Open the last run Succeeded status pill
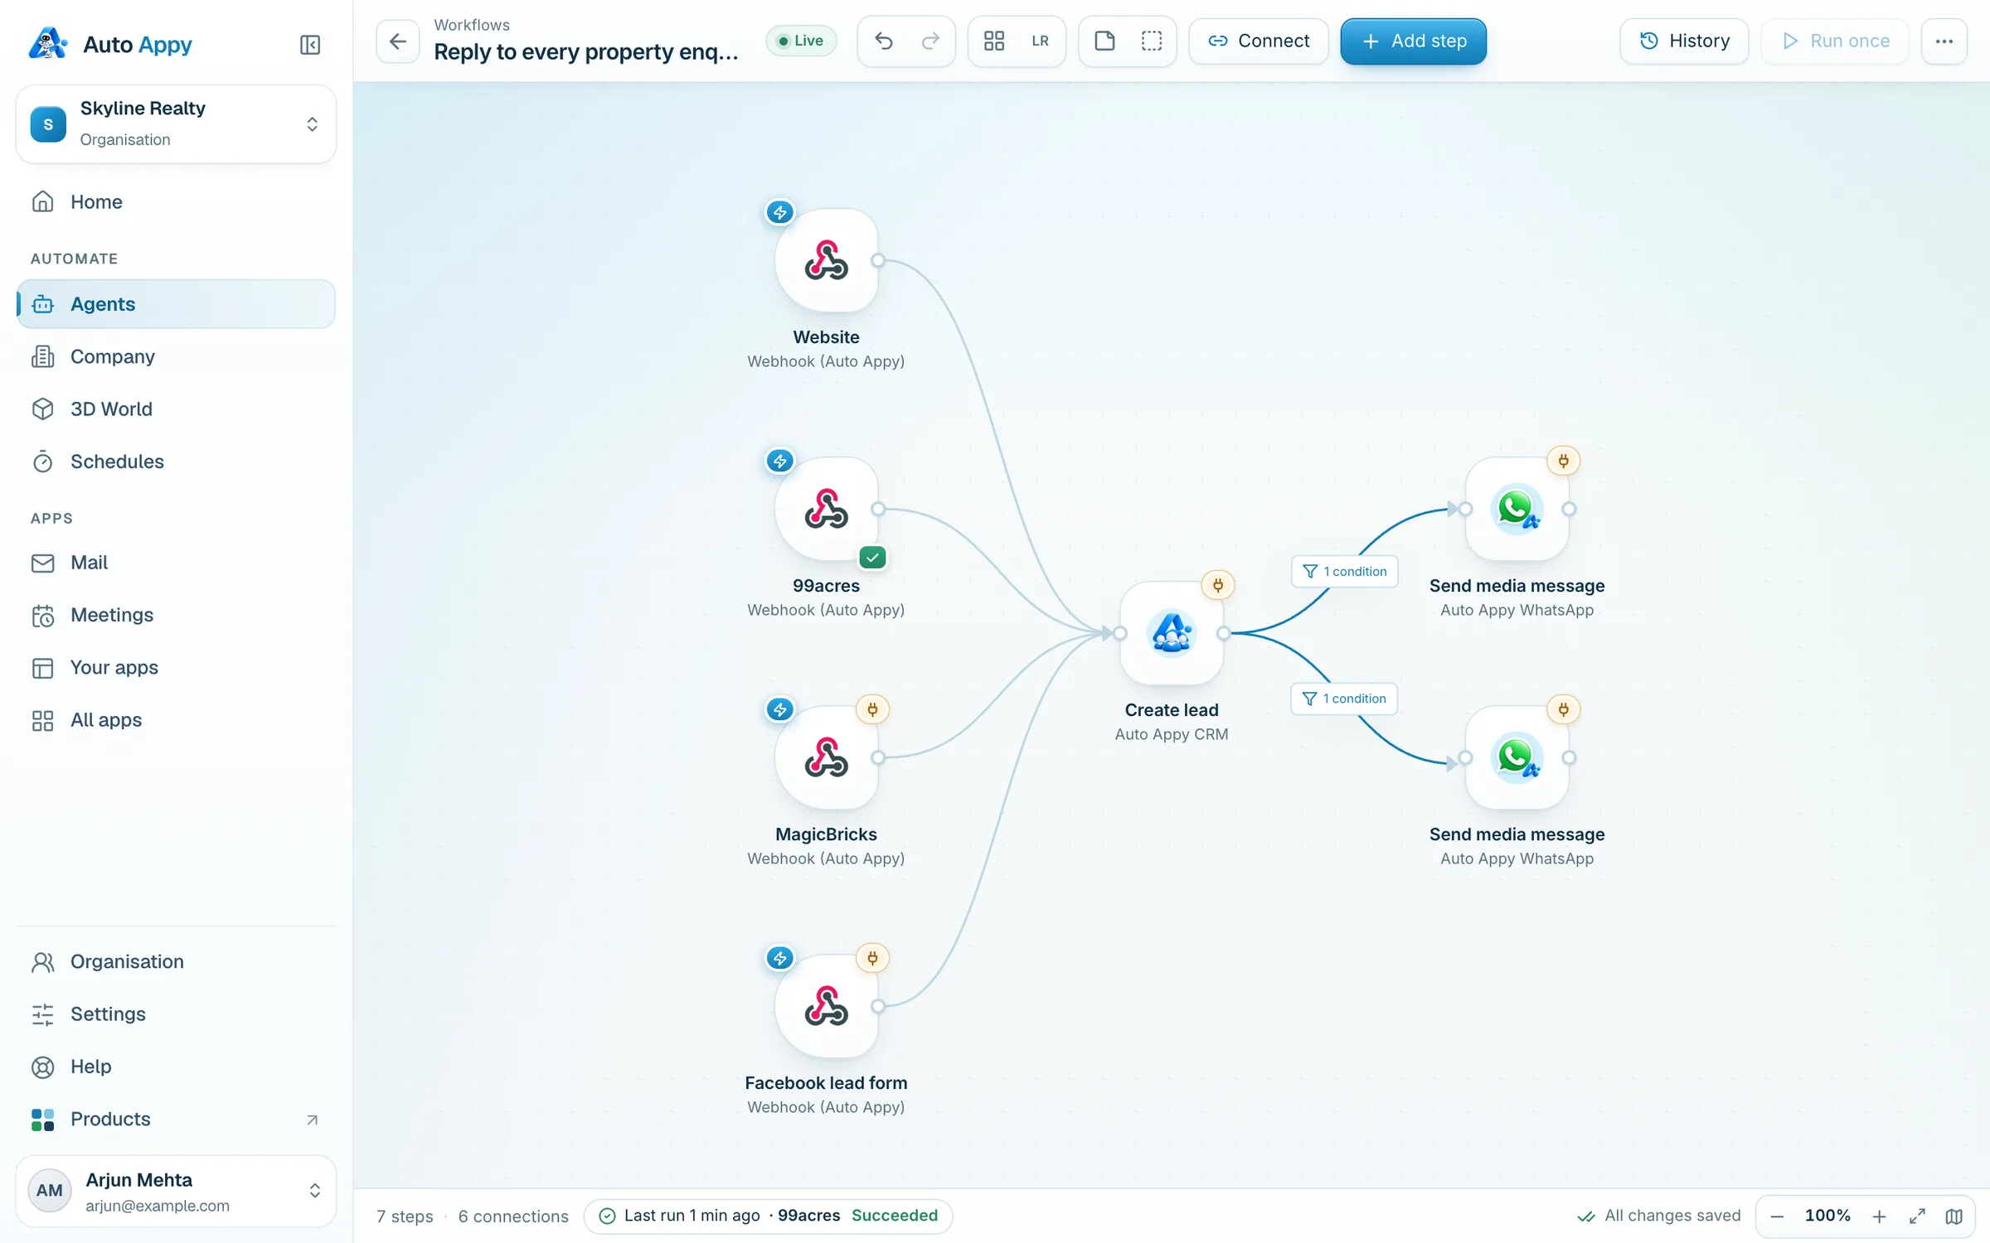 (768, 1216)
